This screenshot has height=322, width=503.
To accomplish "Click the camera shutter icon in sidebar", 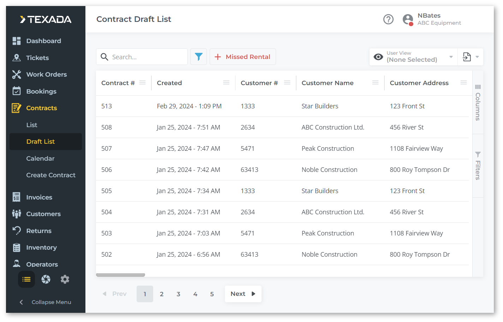I will pyautogui.click(x=46, y=279).
